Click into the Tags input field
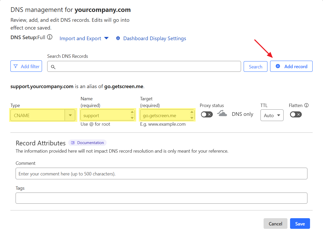The height and width of the screenshot is (234, 323). tap(161, 198)
